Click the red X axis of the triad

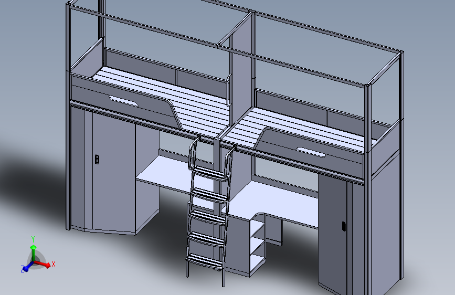[44, 264]
